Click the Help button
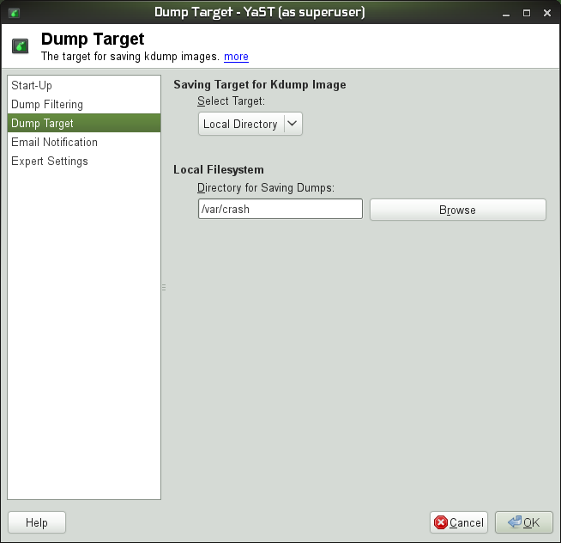Viewport: 561px width, 543px height. [37, 522]
